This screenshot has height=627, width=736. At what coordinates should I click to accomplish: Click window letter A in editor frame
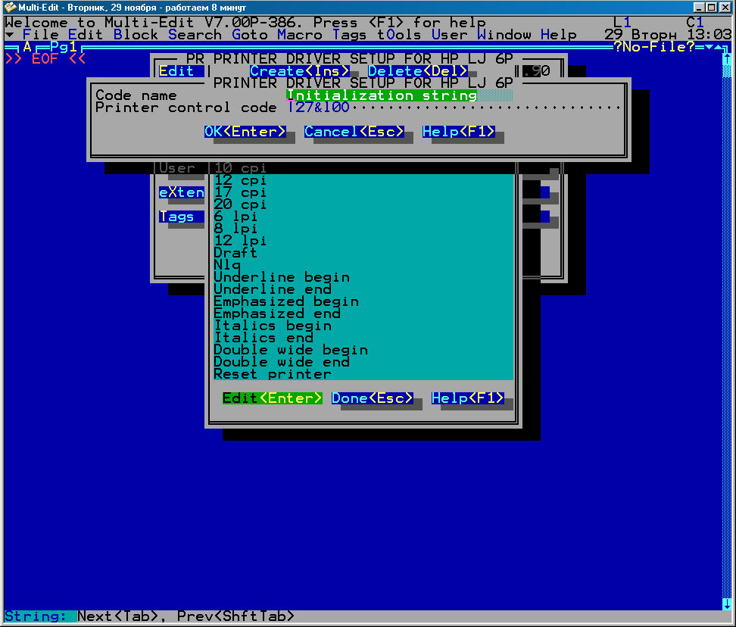click(x=27, y=46)
